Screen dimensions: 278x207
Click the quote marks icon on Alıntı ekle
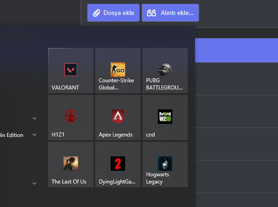click(x=151, y=13)
